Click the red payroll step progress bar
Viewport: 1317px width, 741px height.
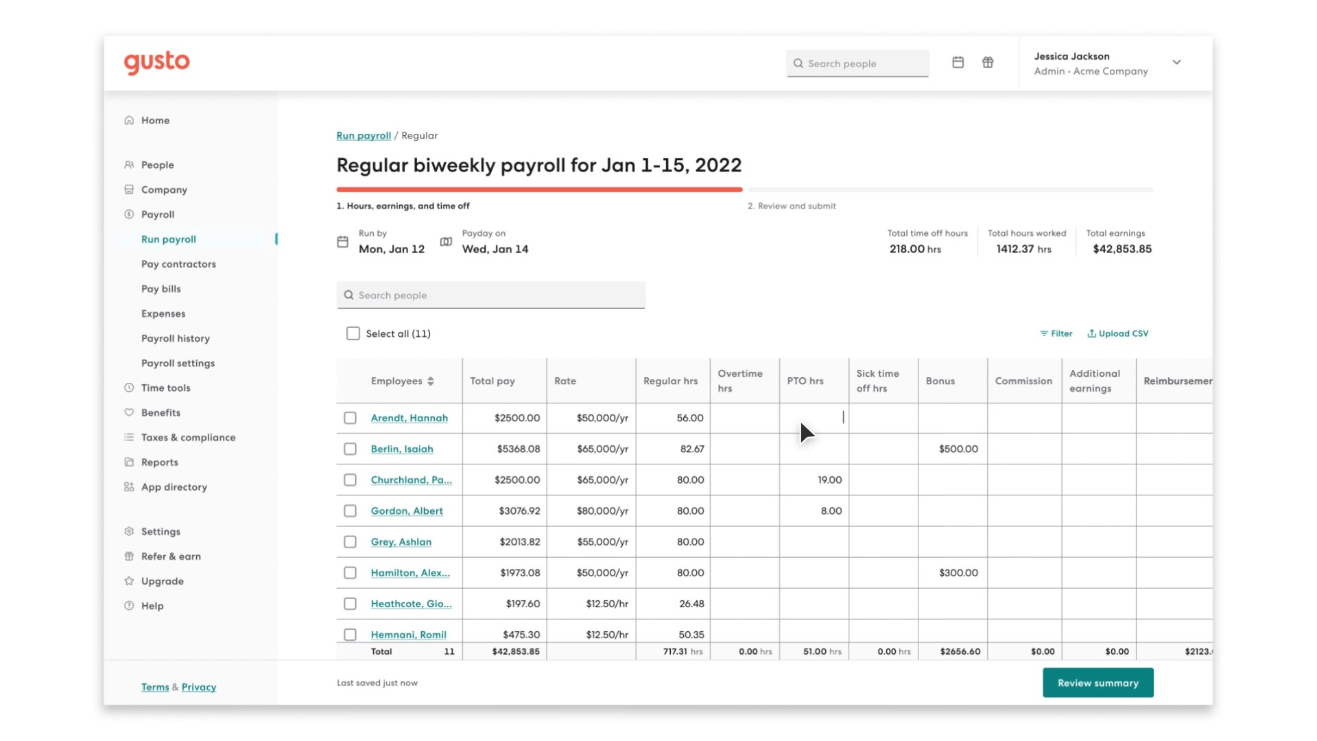point(539,189)
